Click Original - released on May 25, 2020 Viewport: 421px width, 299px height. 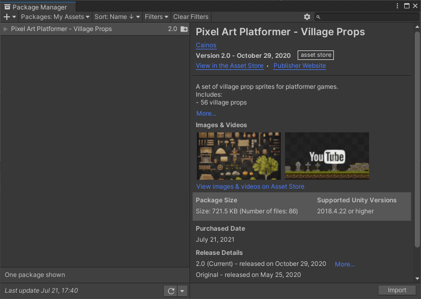tap(248, 275)
